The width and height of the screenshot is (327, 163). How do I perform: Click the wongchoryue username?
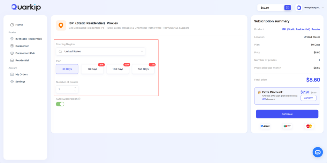[x=312, y=8]
